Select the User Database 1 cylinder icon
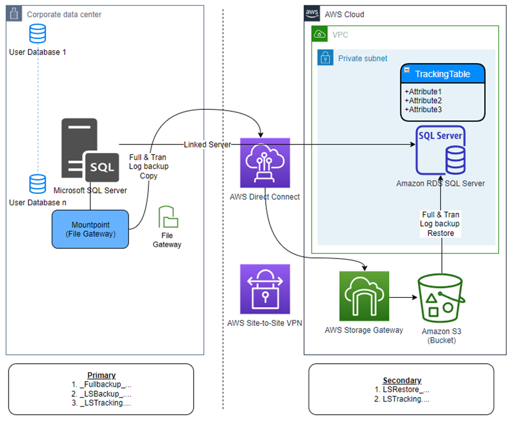Image resolution: width=513 pixels, height=431 pixels. (x=37, y=33)
